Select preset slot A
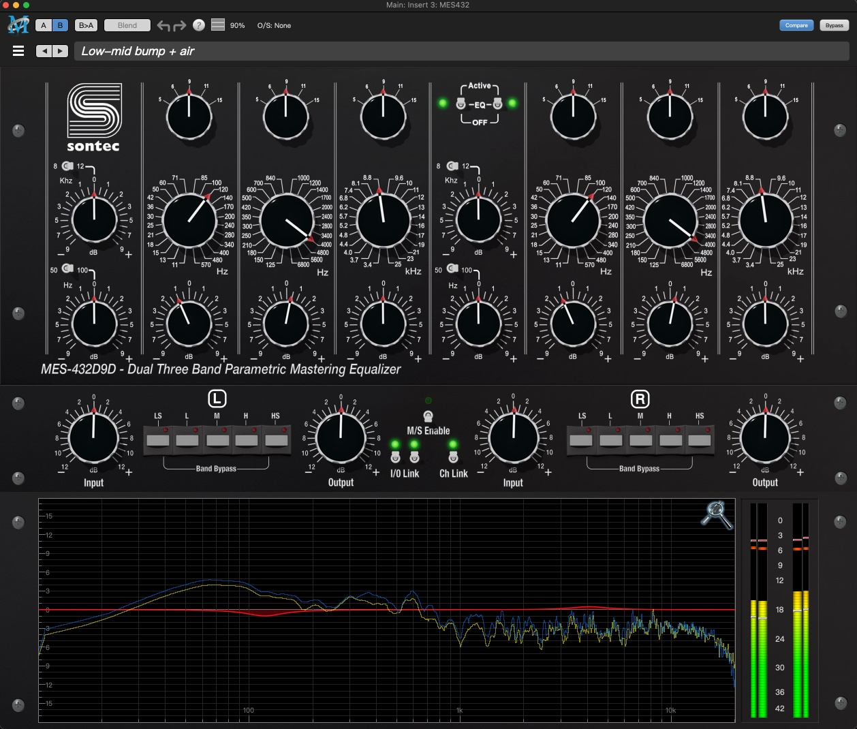 44,25
